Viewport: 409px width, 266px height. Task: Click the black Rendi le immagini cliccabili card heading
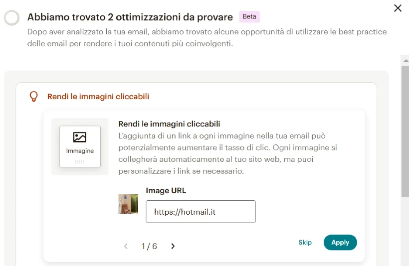point(169,124)
